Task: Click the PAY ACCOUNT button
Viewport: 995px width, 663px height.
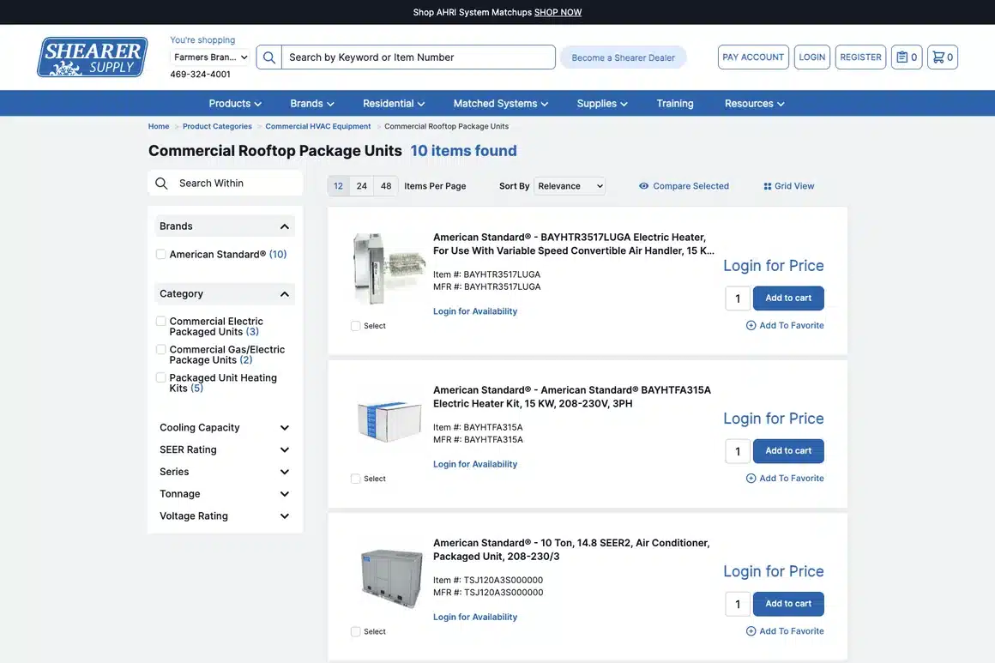Action: pyautogui.click(x=753, y=57)
